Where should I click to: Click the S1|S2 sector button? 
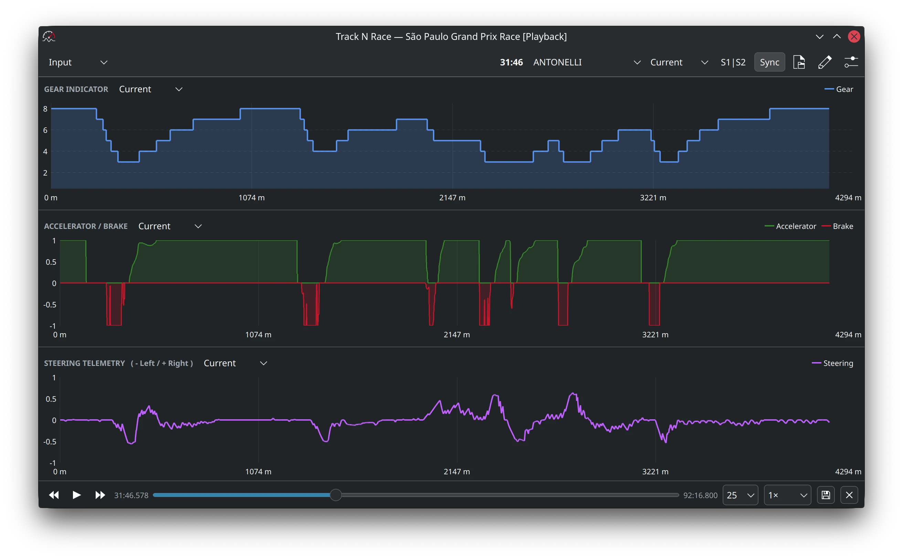coord(733,62)
